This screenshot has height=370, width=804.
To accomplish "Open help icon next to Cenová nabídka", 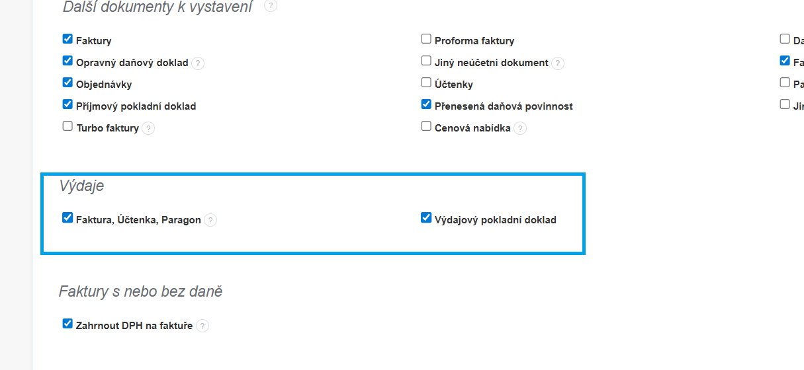I will (520, 128).
